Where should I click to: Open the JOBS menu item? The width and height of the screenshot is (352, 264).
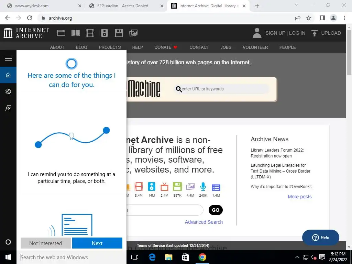[226, 47]
